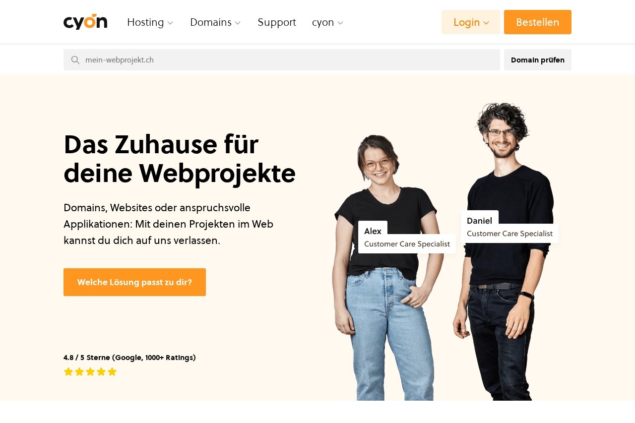Select Hosting in the navigation
Viewport: 635px width, 423px height.
click(145, 22)
